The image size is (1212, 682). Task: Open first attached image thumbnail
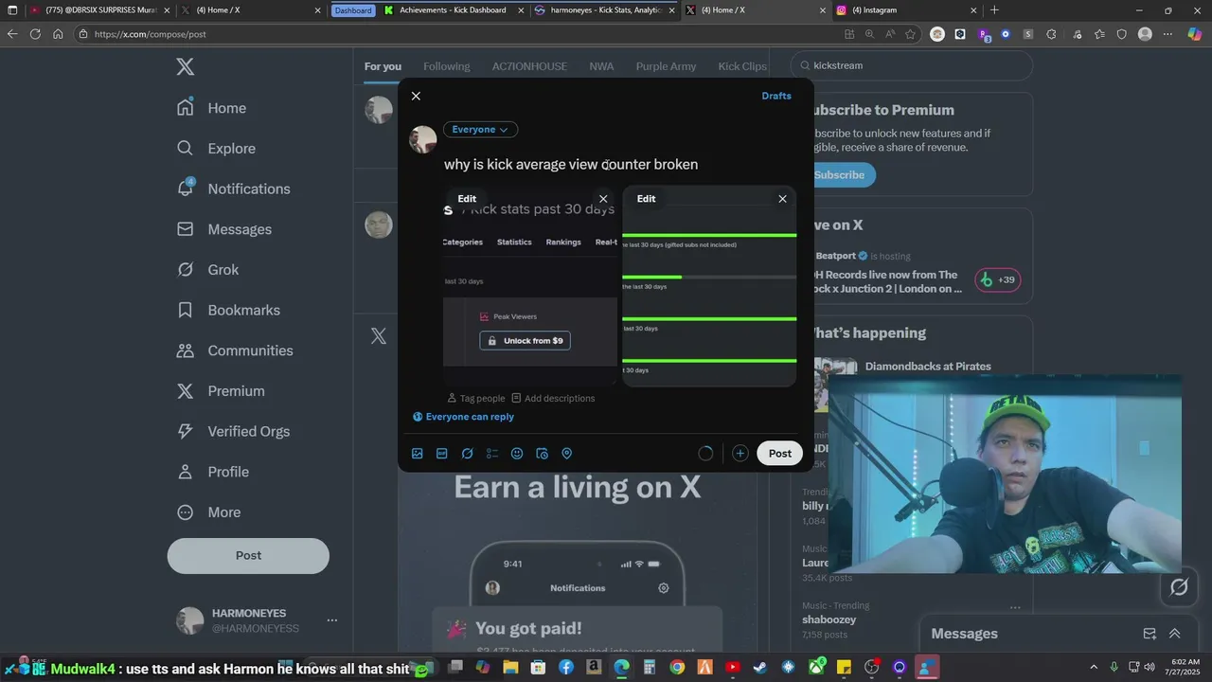[x=530, y=286]
